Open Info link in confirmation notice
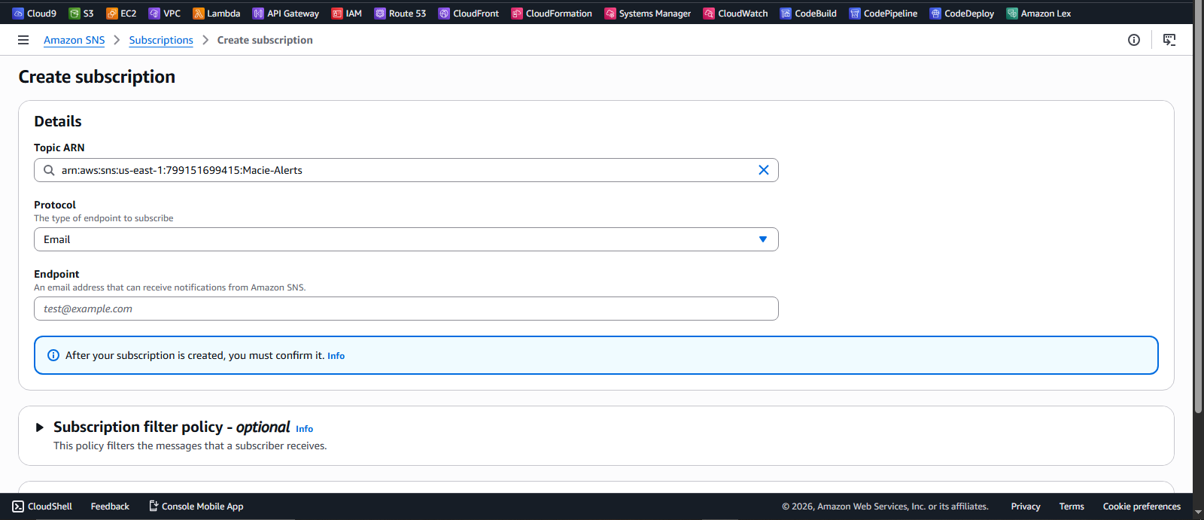1204x520 pixels. pyautogui.click(x=336, y=356)
